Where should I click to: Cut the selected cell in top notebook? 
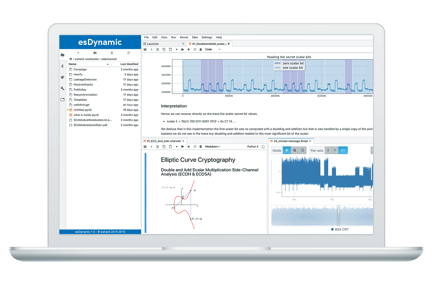tap(158, 50)
